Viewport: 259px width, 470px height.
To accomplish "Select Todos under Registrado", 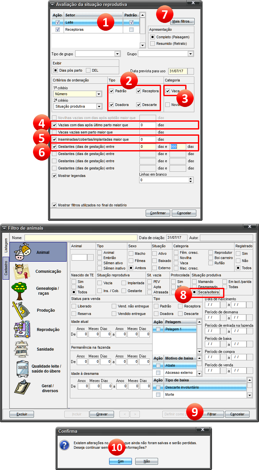I will point(238,268).
